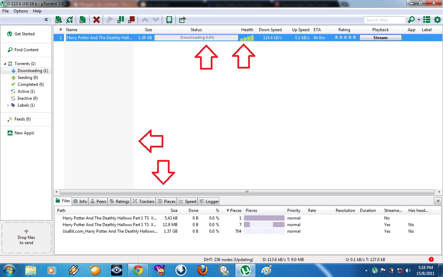
Task: Click the Start torrent play icon
Action: point(110,20)
